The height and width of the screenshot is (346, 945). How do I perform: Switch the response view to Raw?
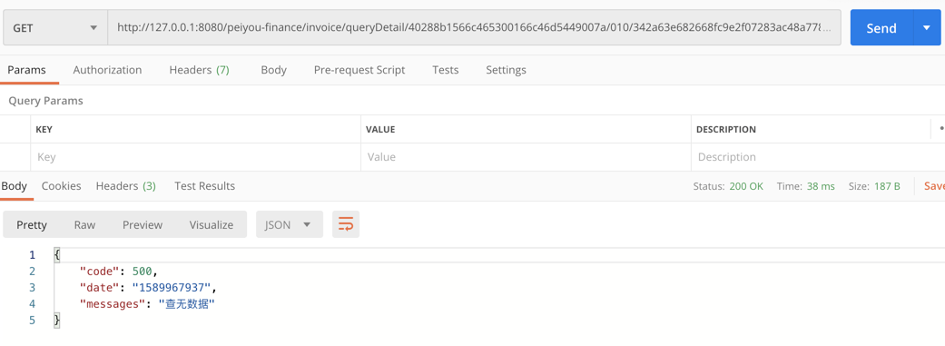pyautogui.click(x=84, y=224)
